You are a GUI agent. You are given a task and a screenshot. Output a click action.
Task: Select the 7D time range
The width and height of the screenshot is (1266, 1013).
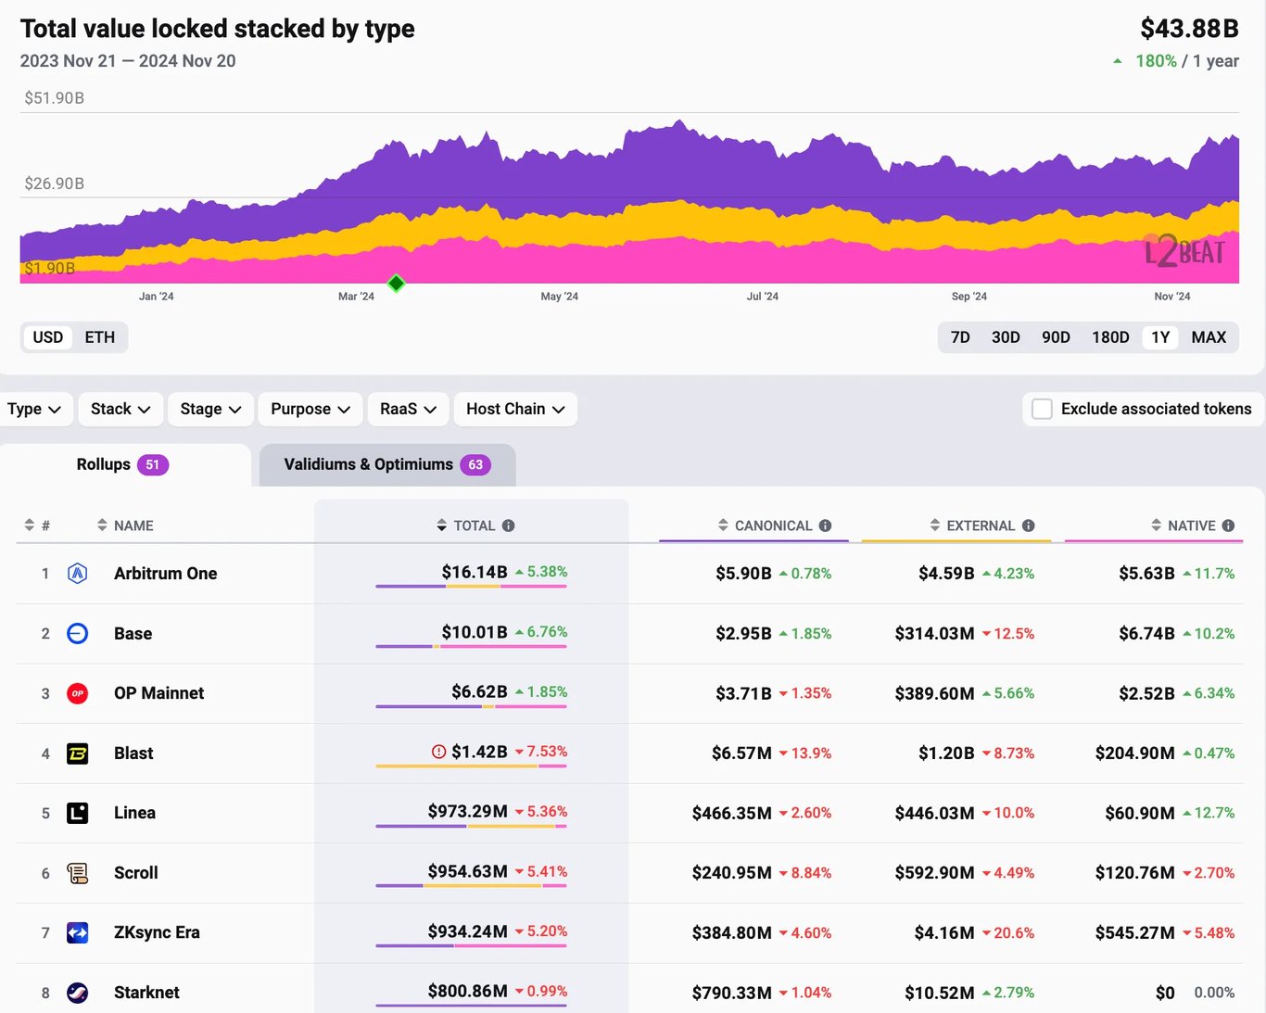960,337
